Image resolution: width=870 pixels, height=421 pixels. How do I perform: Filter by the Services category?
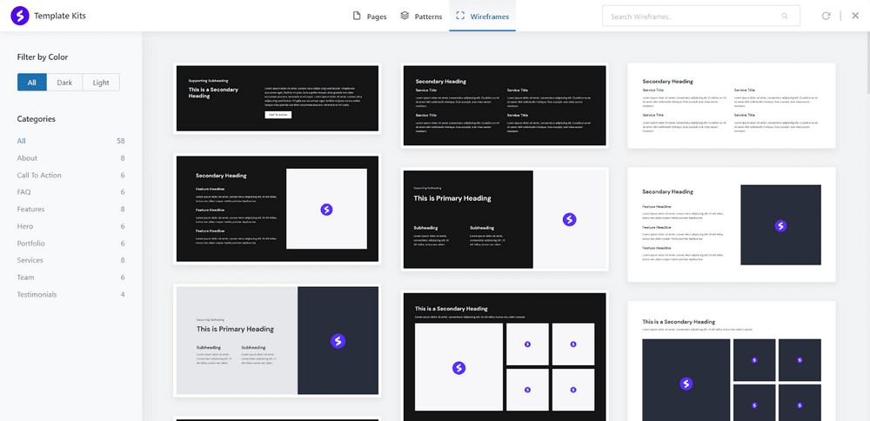point(71,260)
